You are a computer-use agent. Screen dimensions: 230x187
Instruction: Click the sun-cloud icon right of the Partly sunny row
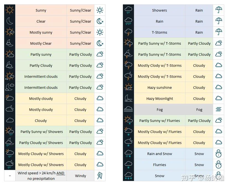100,54
